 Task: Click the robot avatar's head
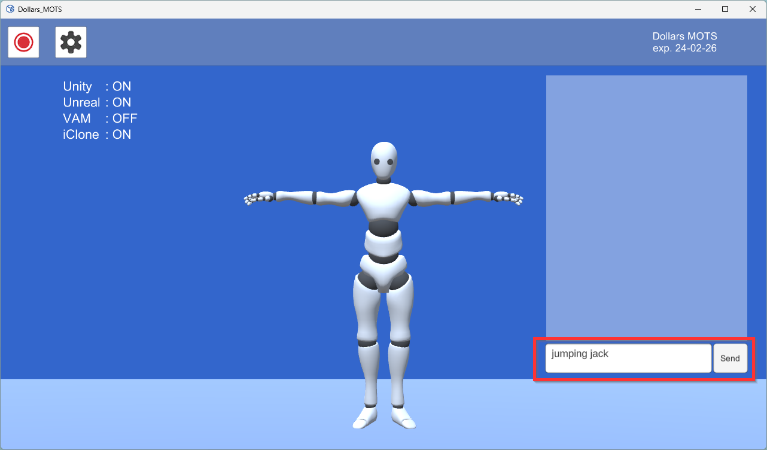coord(383,160)
